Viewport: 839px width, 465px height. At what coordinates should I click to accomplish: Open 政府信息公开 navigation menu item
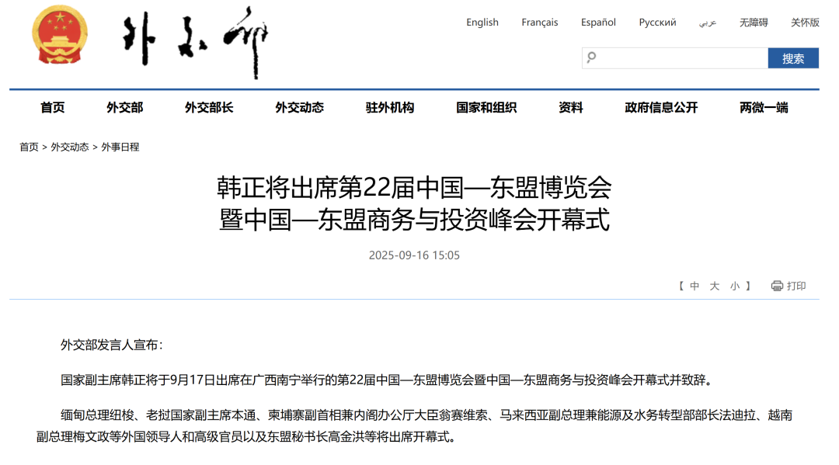point(661,107)
